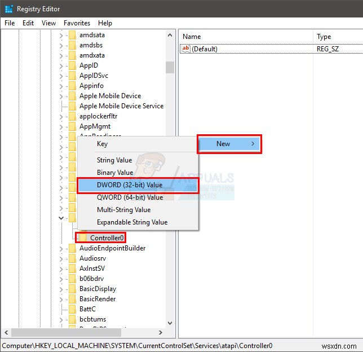363x352 pixels.
Task: Click the Audiosrv folder icon
Action: click(x=72, y=258)
